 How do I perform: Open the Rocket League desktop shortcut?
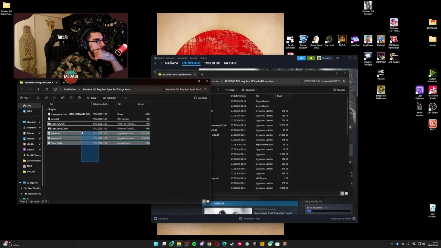pos(303,42)
